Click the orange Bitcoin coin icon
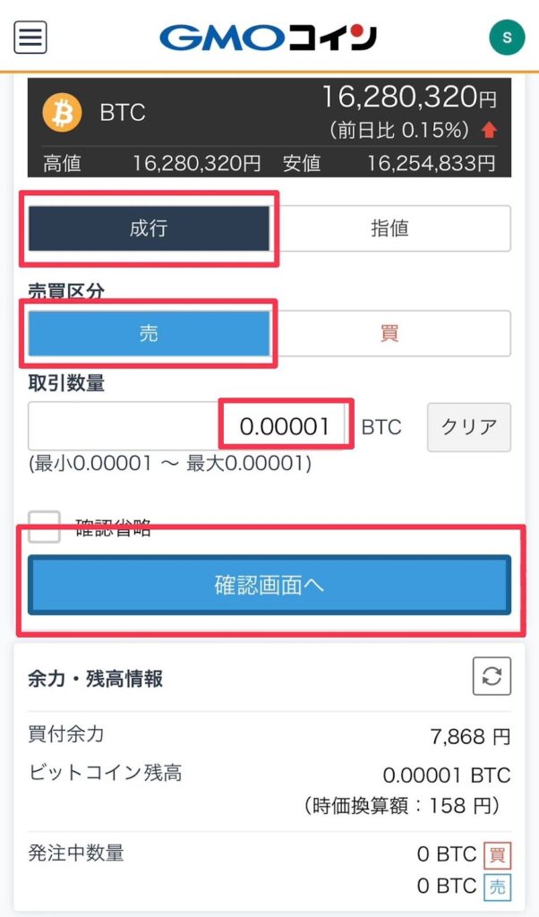Screen dimensions: 539x917 point(62,112)
